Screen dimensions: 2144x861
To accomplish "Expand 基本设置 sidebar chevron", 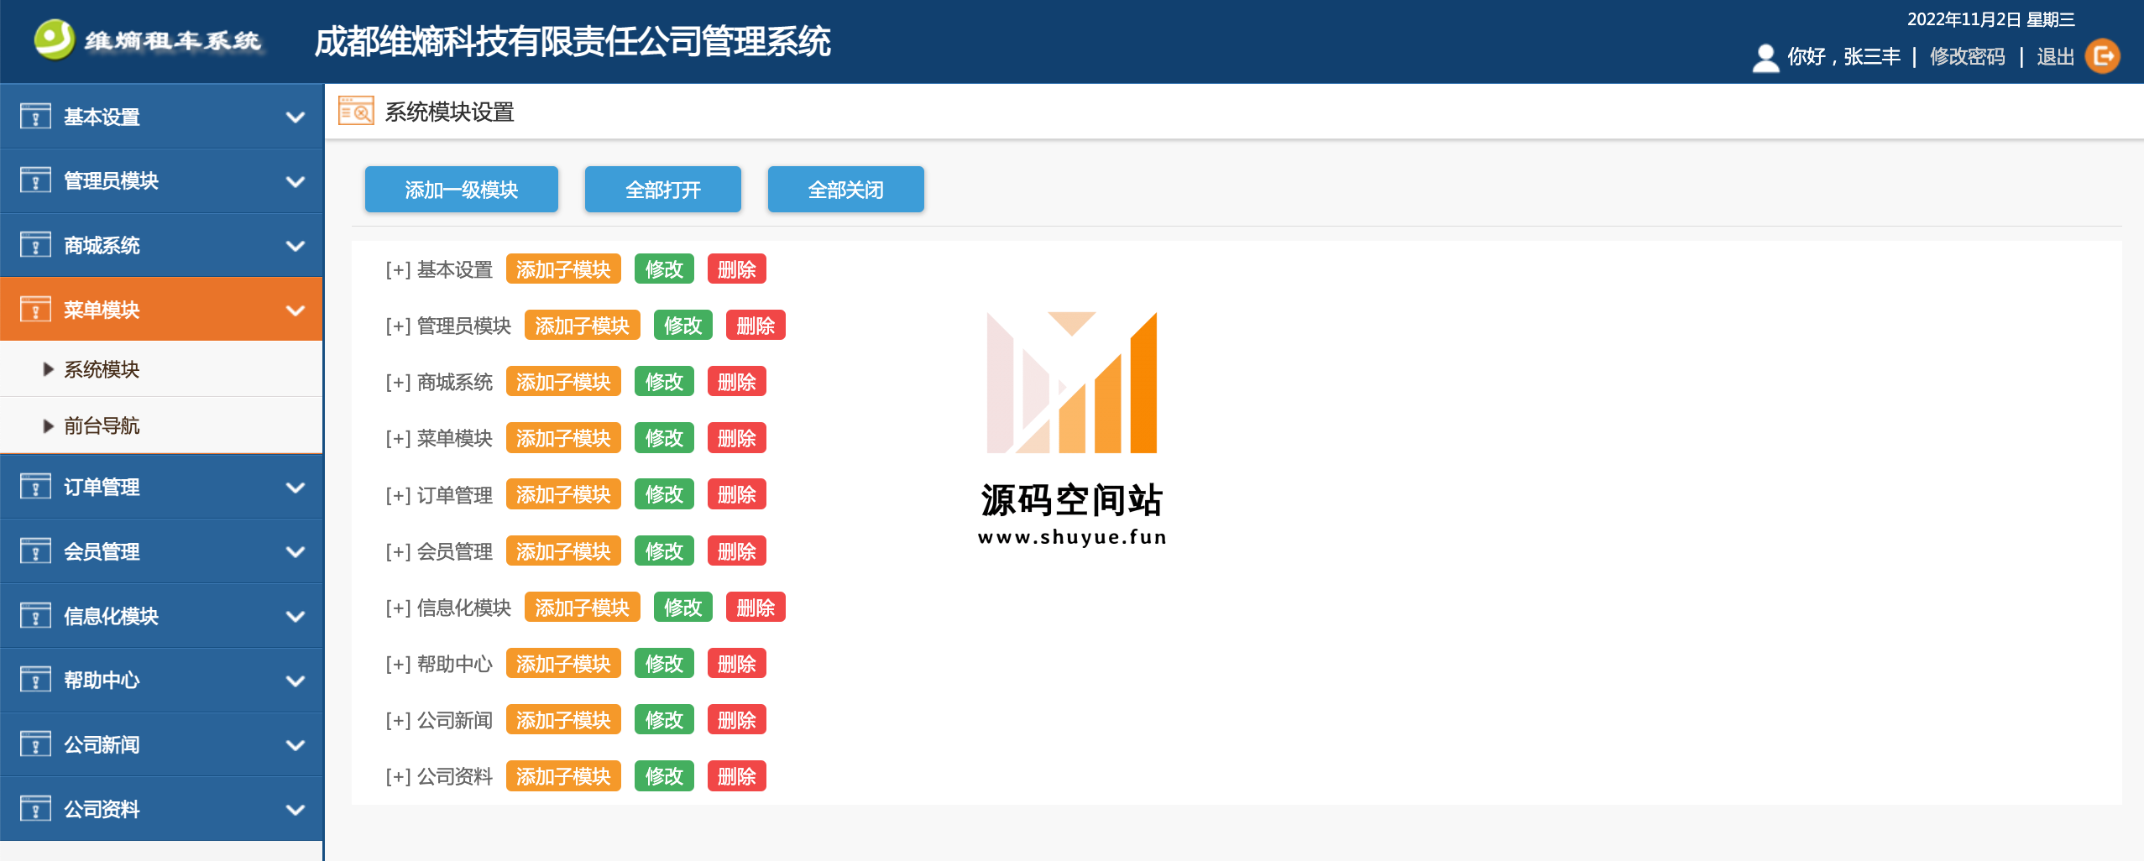I will click(x=295, y=117).
